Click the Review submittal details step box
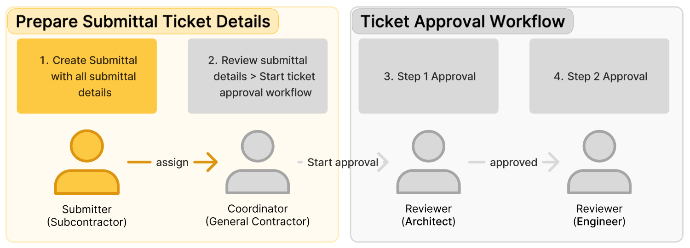The image size is (690, 248). click(x=258, y=76)
